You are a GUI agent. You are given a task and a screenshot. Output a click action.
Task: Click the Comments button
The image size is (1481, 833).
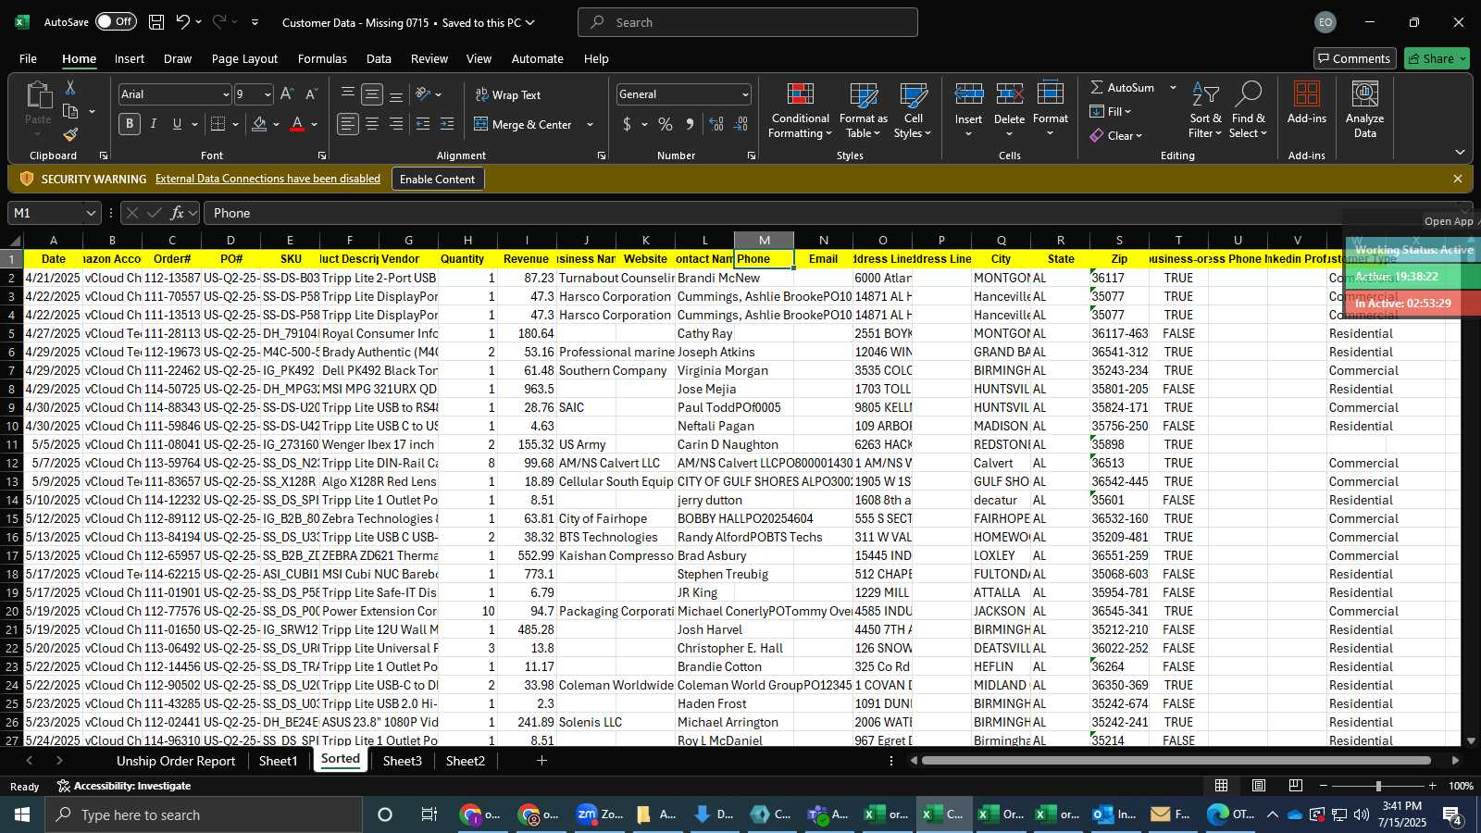[x=1355, y=58]
